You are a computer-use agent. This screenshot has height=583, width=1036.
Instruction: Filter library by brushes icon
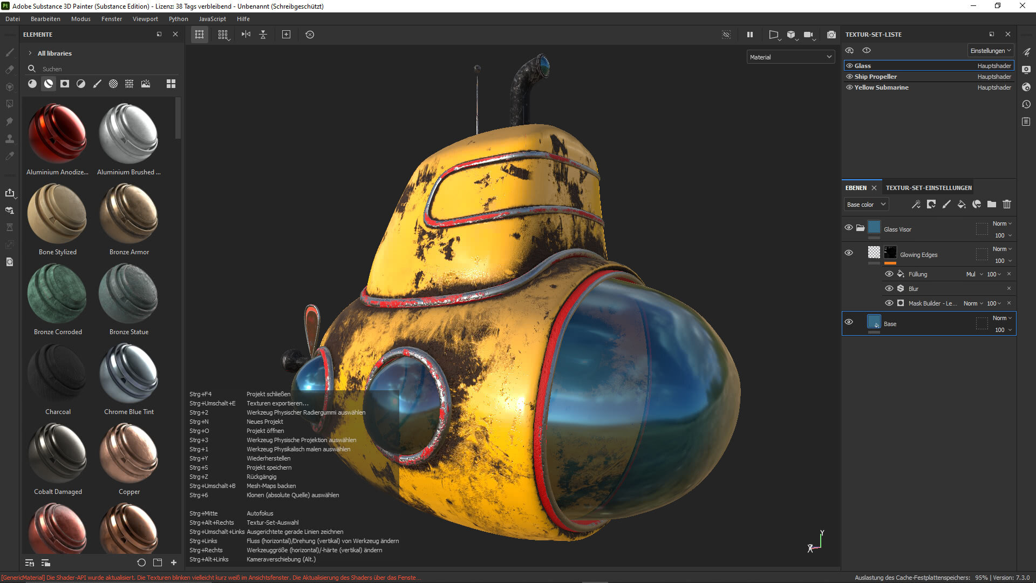tap(97, 84)
